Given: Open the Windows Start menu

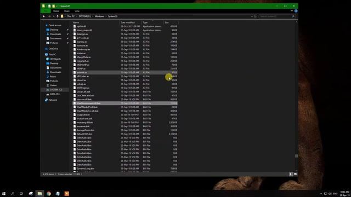Looking at the screenshot, I should pos(4,194).
